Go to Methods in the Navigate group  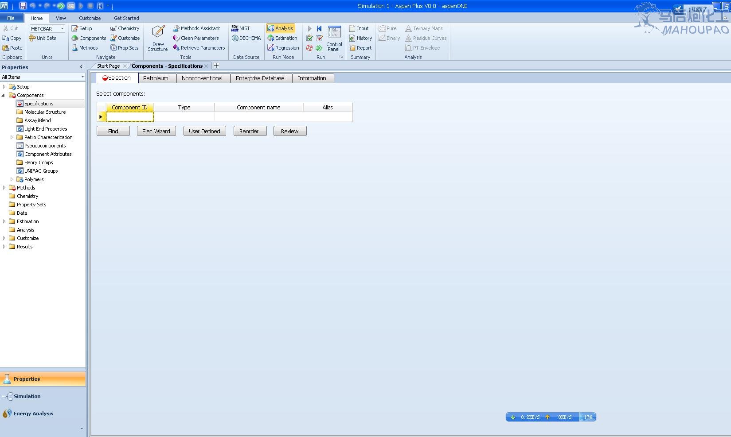coord(85,48)
